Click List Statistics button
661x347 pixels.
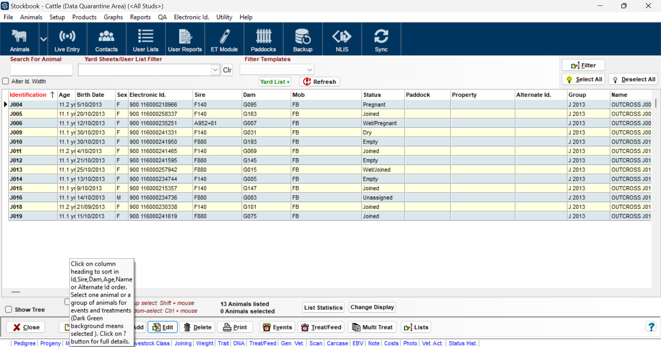(323, 307)
